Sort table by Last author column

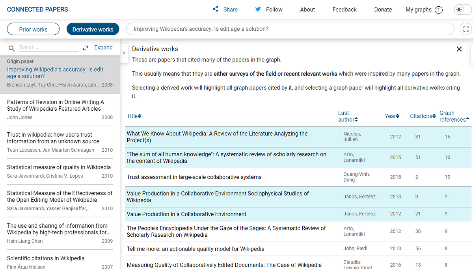[348, 116]
